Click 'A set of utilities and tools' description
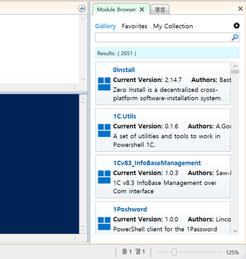 [167, 141]
